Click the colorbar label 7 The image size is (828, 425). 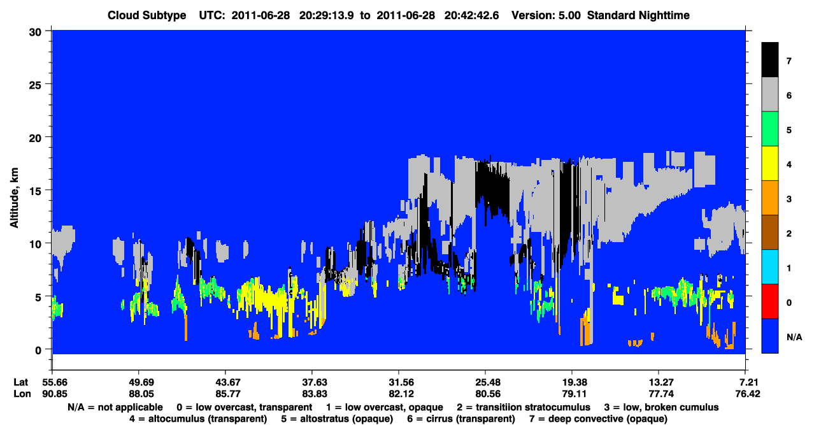coord(789,61)
